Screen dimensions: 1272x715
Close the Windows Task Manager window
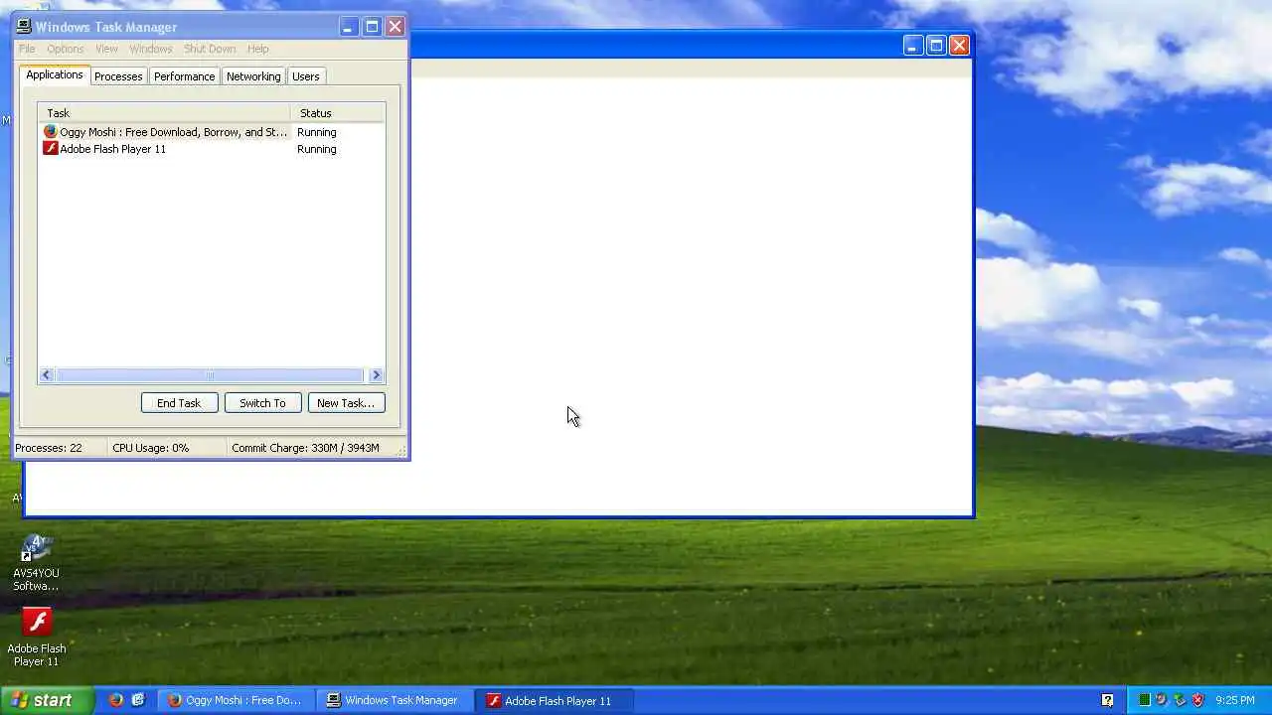[395, 27]
